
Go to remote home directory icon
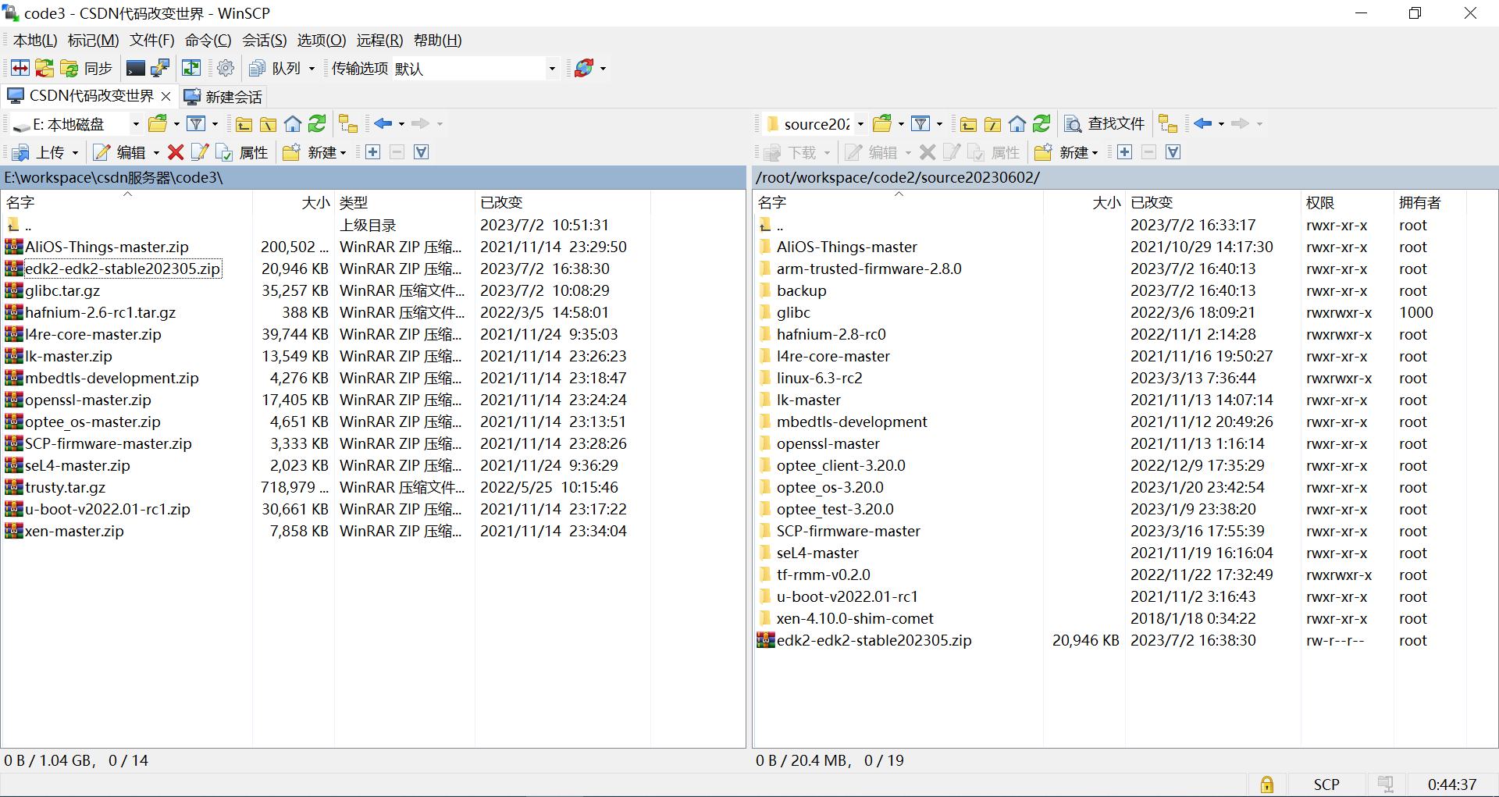[1017, 124]
